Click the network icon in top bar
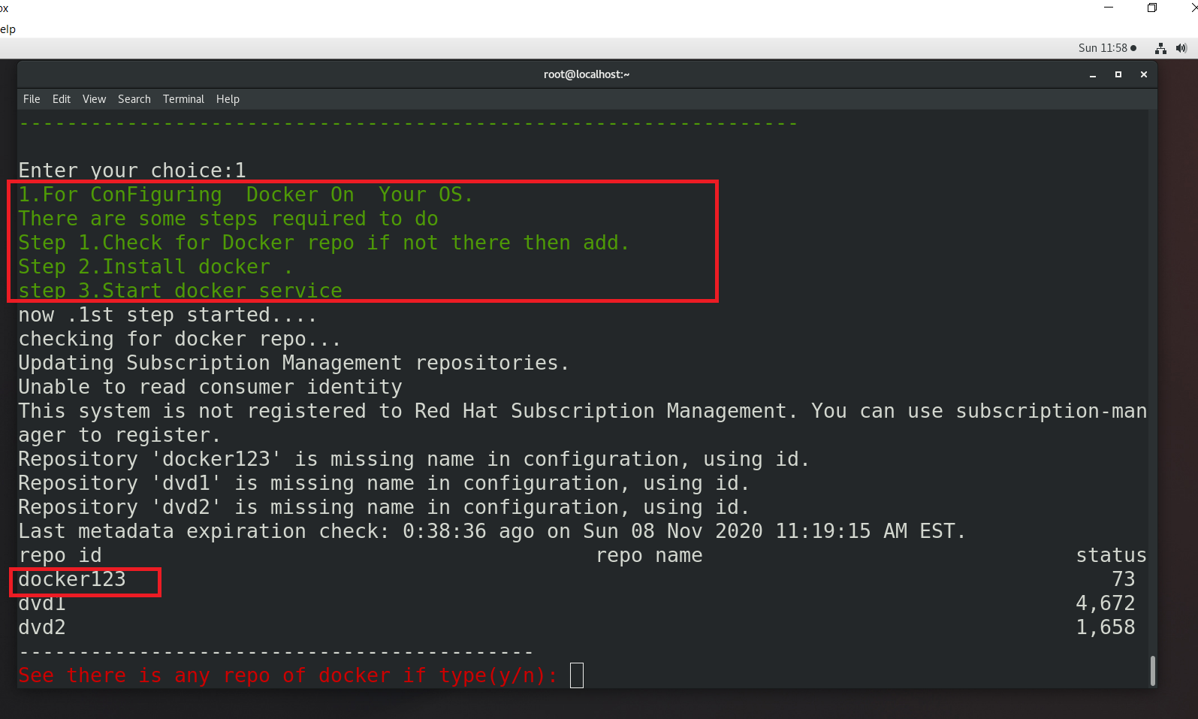Image resolution: width=1198 pixels, height=719 pixels. [1160, 48]
